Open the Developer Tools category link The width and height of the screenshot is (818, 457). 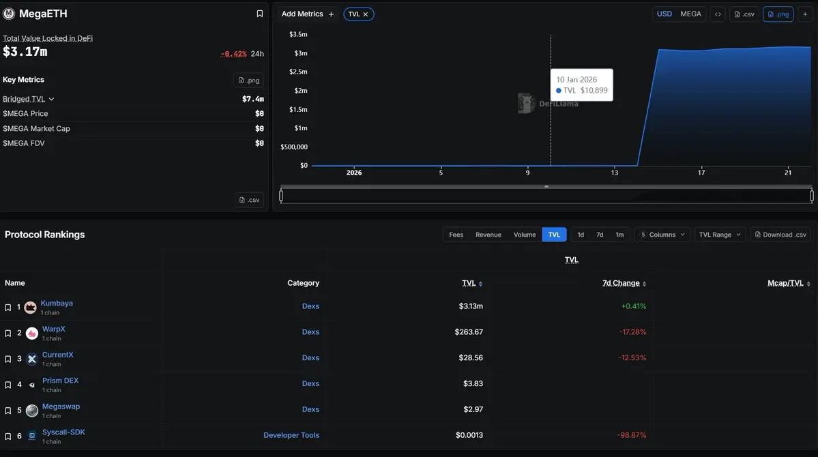(291, 435)
